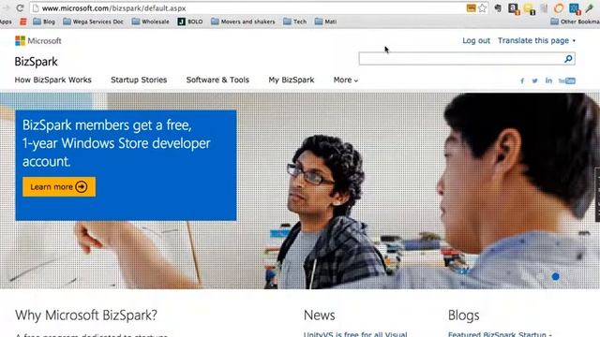Click the orange badge in address bar
This screenshot has height=337, width=600.
(x=471, y=8)
